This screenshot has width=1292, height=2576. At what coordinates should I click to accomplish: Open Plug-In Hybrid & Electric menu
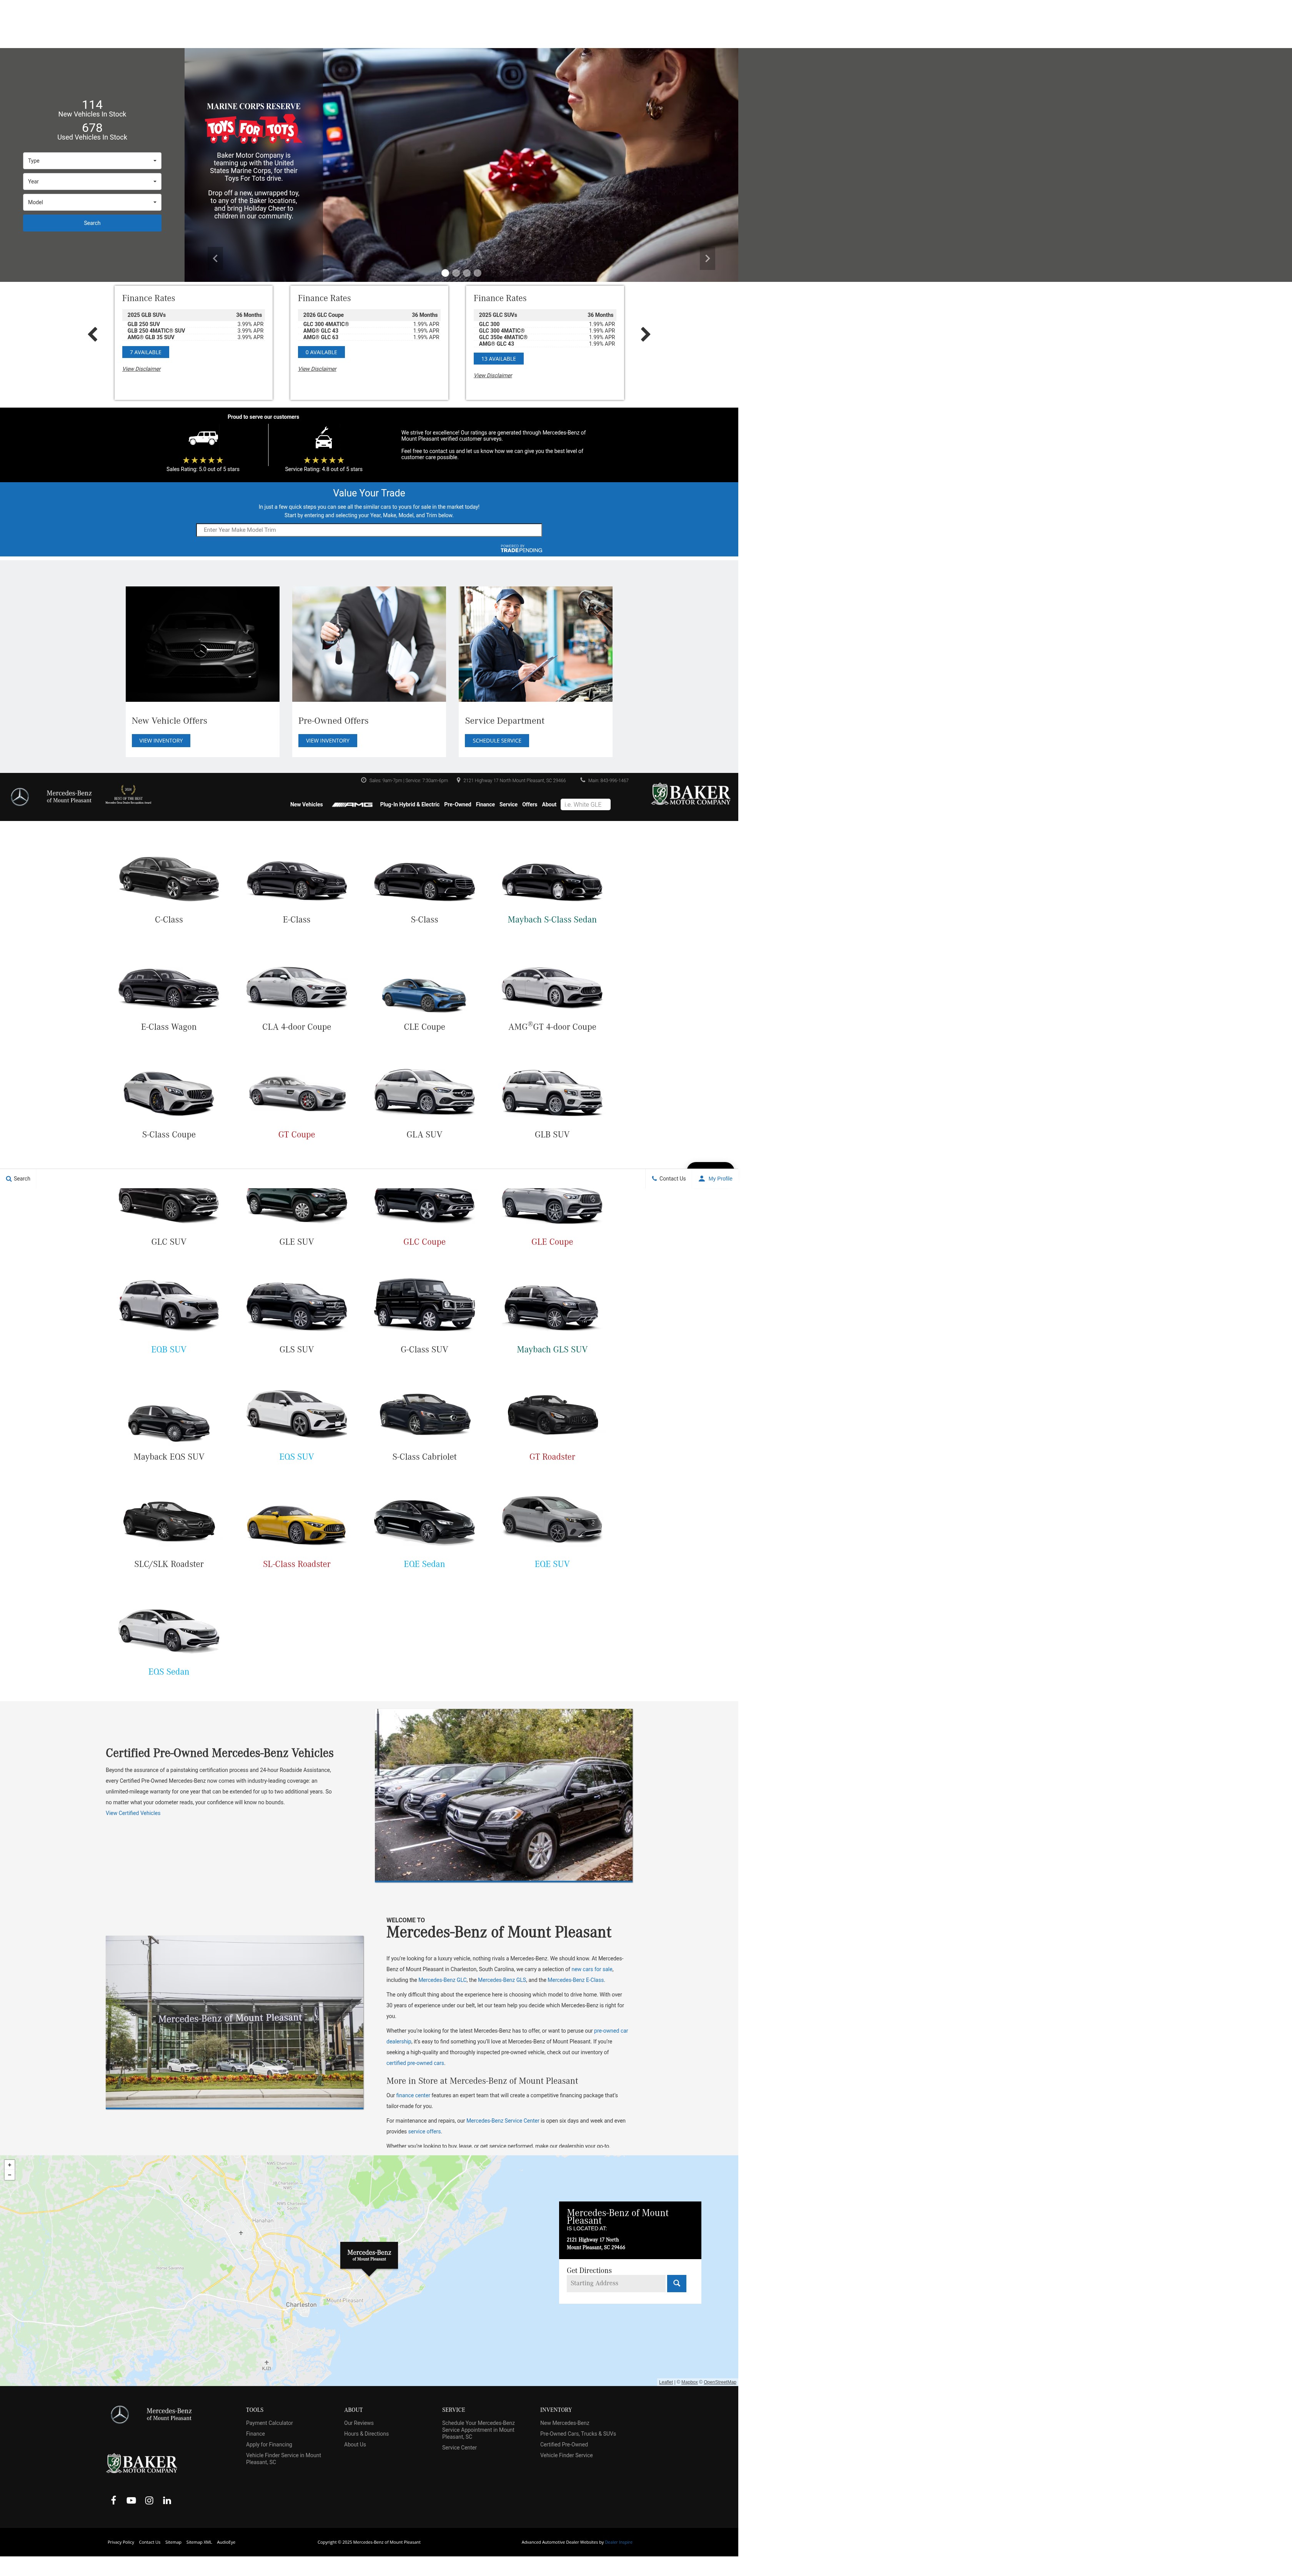click(409, 805)
